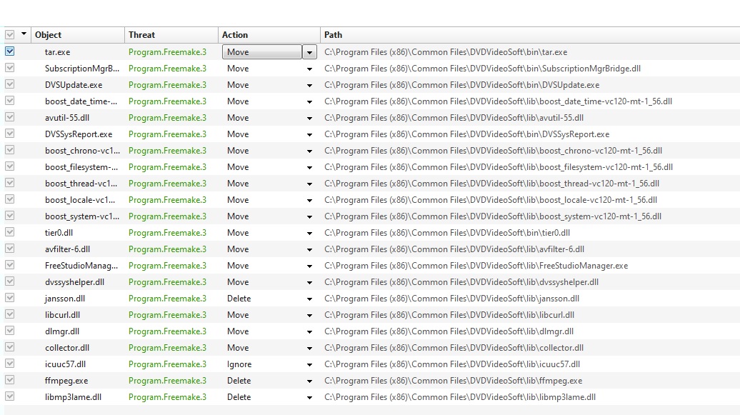Uncheck the tar.exe checkbox

pos(9,51)
